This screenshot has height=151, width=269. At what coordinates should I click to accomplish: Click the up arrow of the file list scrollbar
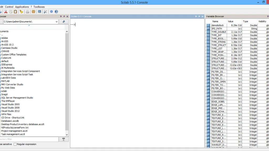pos(67,32)
